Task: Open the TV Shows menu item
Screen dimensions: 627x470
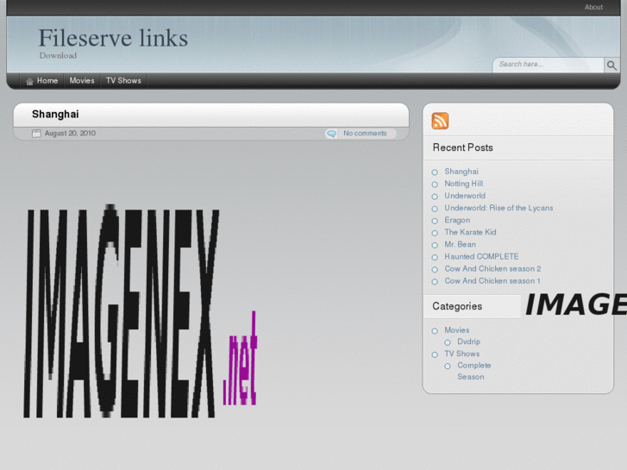Action: (123, 81)
